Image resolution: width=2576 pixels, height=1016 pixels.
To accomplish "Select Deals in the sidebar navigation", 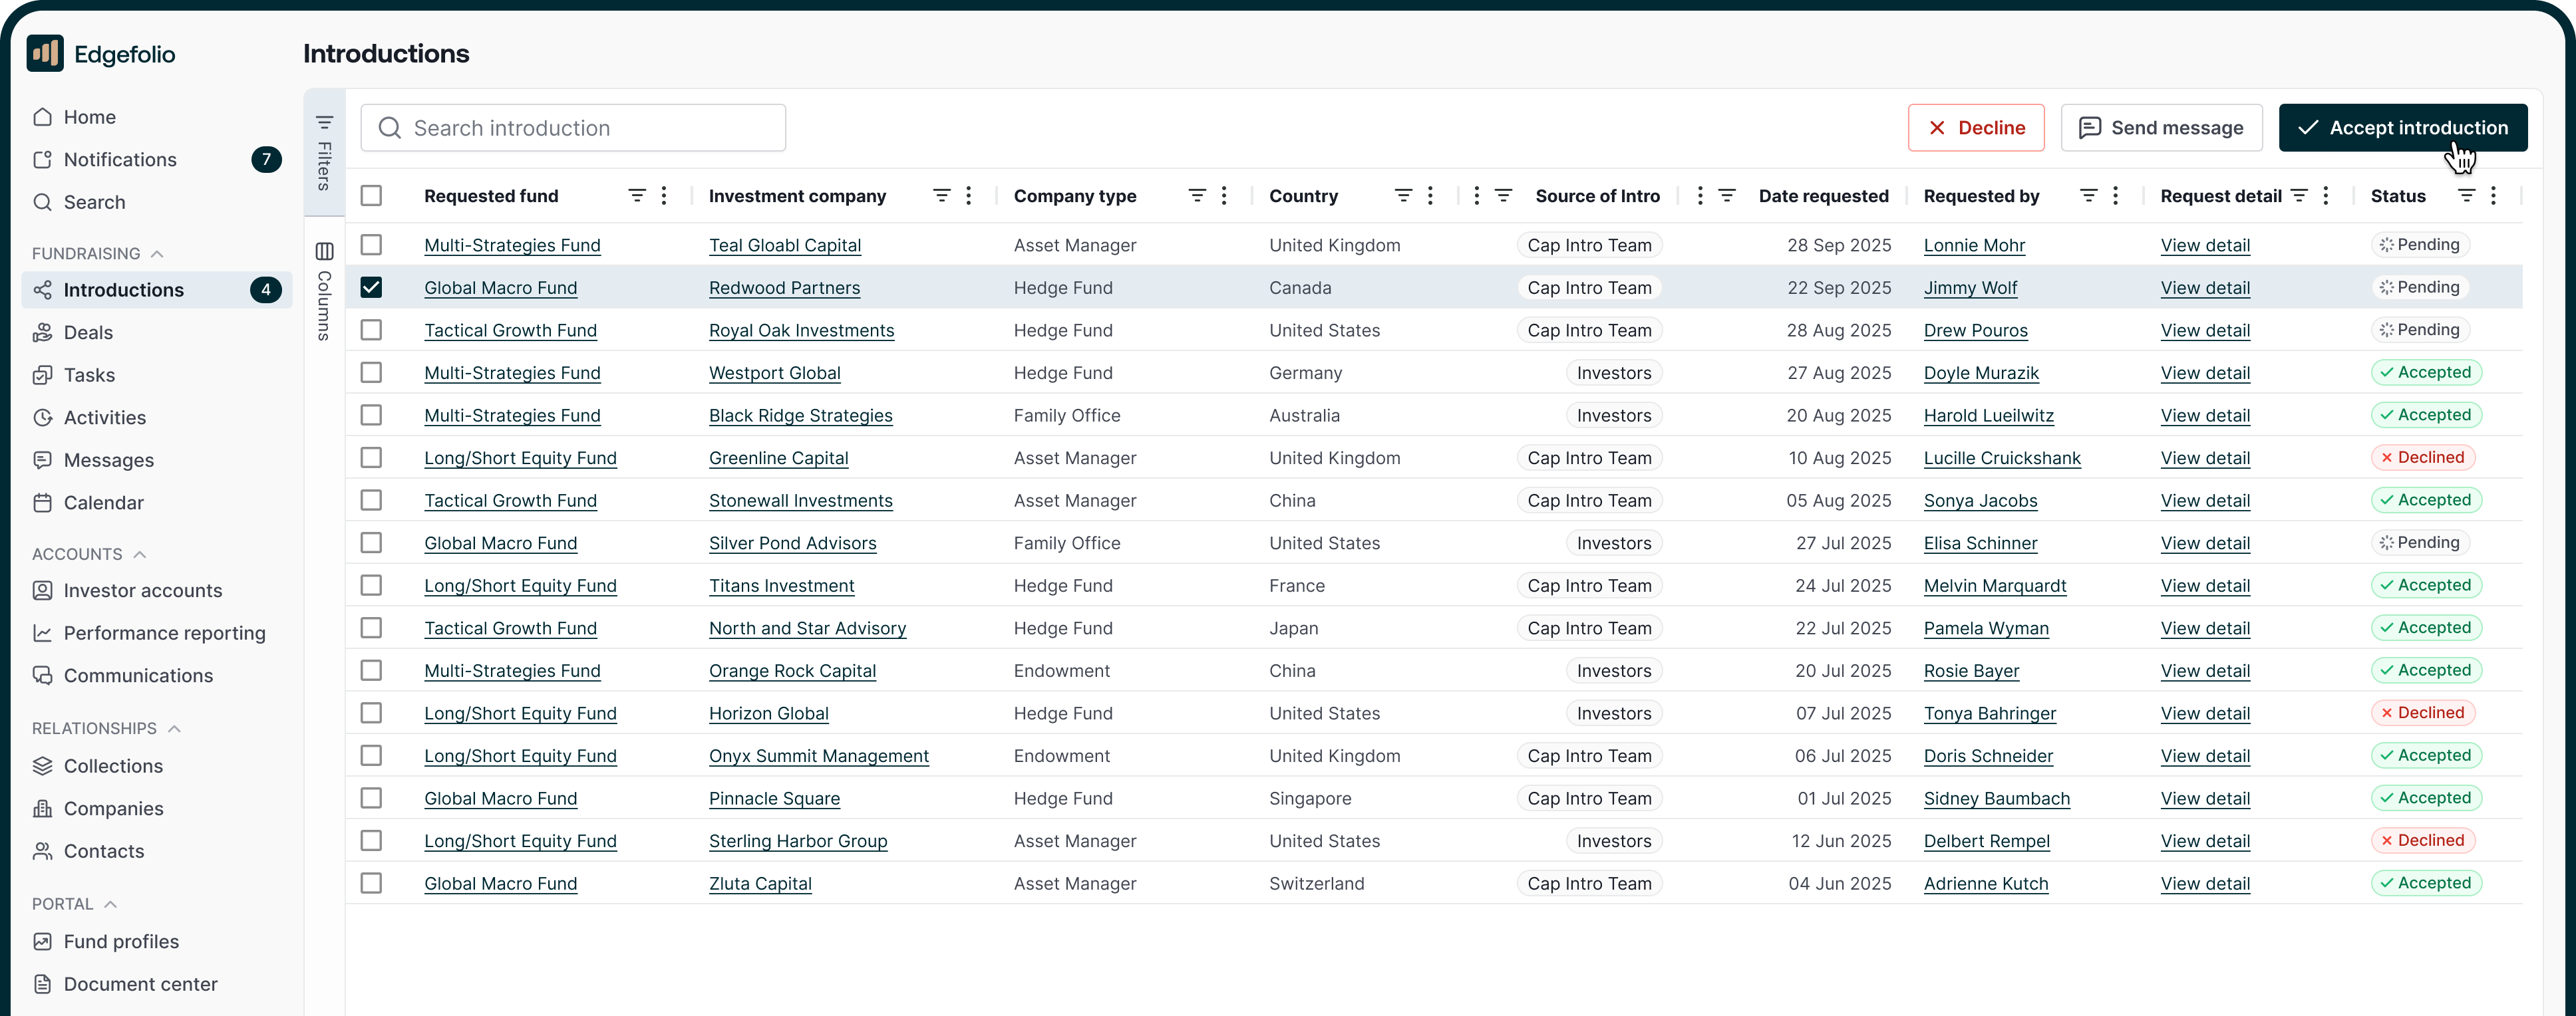I will (x=88, y=332).
